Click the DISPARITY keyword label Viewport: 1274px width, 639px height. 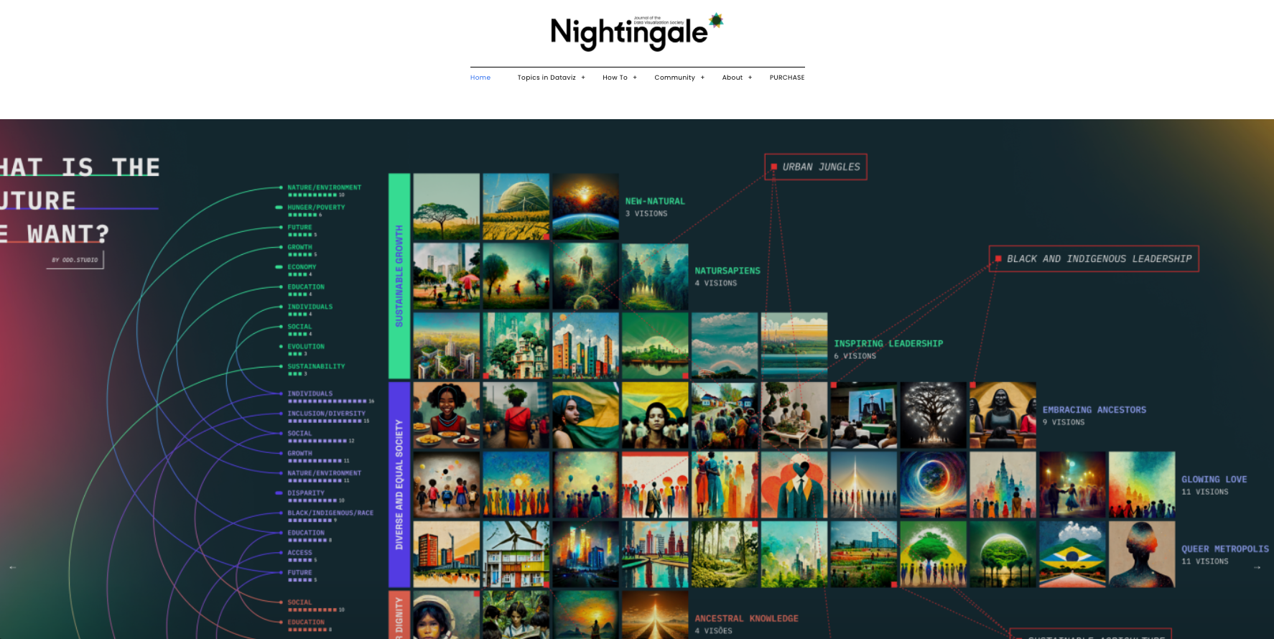[306, 493]
